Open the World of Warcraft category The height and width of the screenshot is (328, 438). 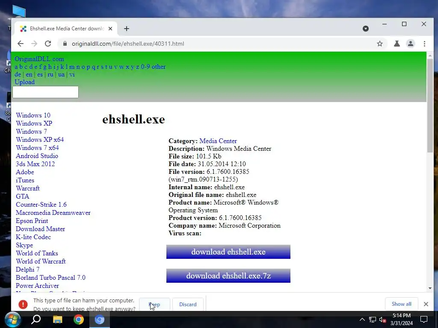pos(41,261)
